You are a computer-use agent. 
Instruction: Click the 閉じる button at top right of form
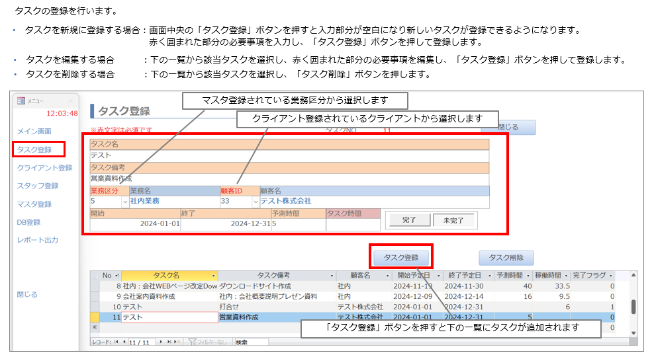tap(508, 128)
